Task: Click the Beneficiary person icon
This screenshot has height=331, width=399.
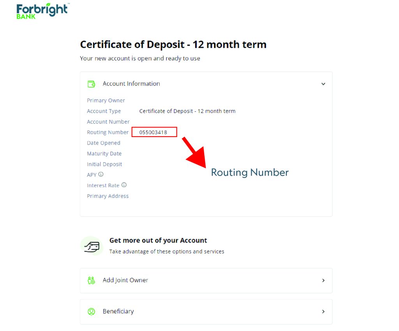Action: (91, 311)
